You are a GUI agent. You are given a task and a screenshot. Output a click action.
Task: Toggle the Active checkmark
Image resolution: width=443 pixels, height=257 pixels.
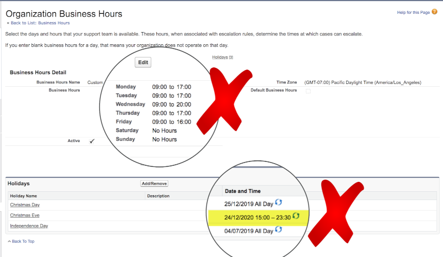[92, 141]
